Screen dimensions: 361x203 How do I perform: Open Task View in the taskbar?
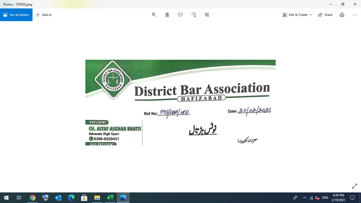(x=19, y=198)
